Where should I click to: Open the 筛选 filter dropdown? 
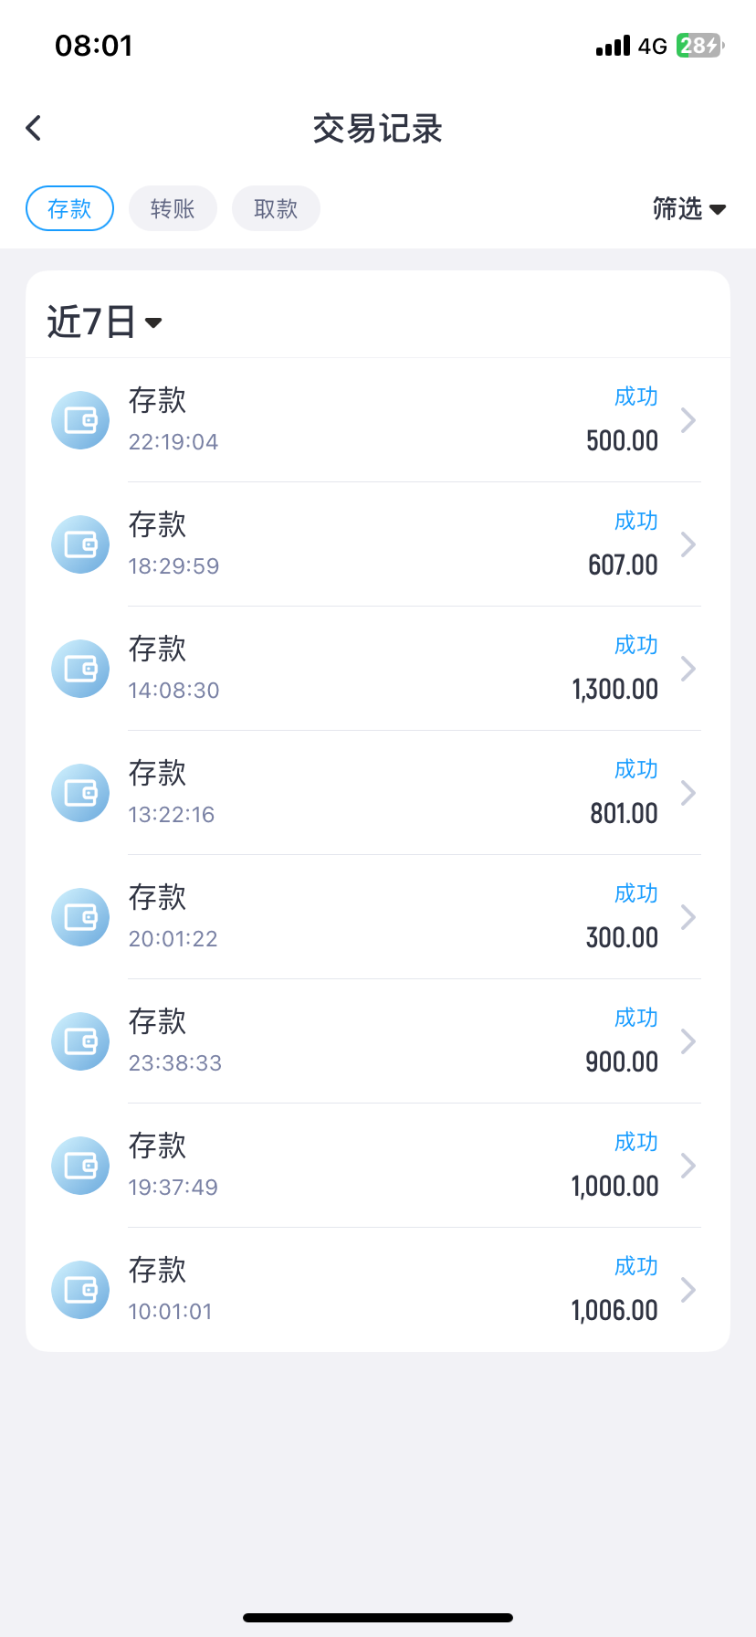(x=688, y=209)
